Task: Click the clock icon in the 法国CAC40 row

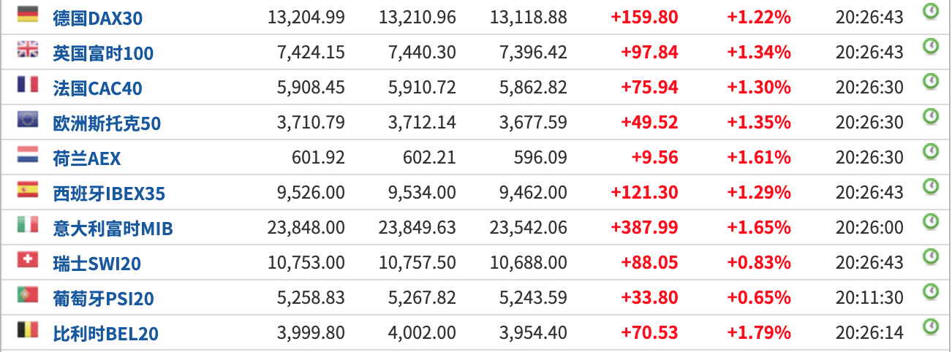Action: (930, 81)
